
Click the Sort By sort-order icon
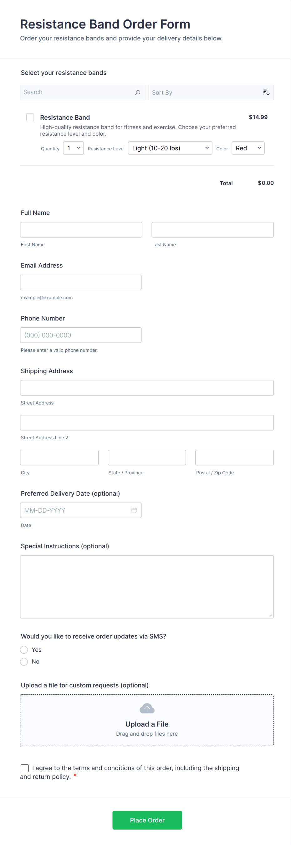click(x=266, y=92)
